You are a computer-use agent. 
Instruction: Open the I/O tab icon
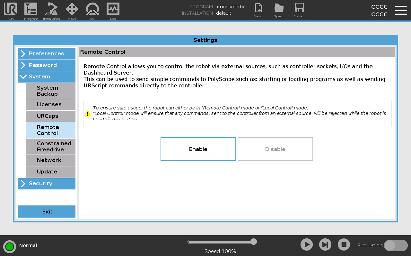(92, 9)
